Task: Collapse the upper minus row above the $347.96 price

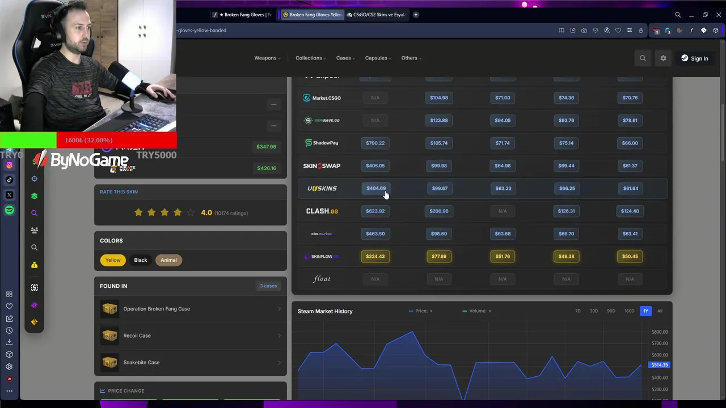Action: [273, 104]
